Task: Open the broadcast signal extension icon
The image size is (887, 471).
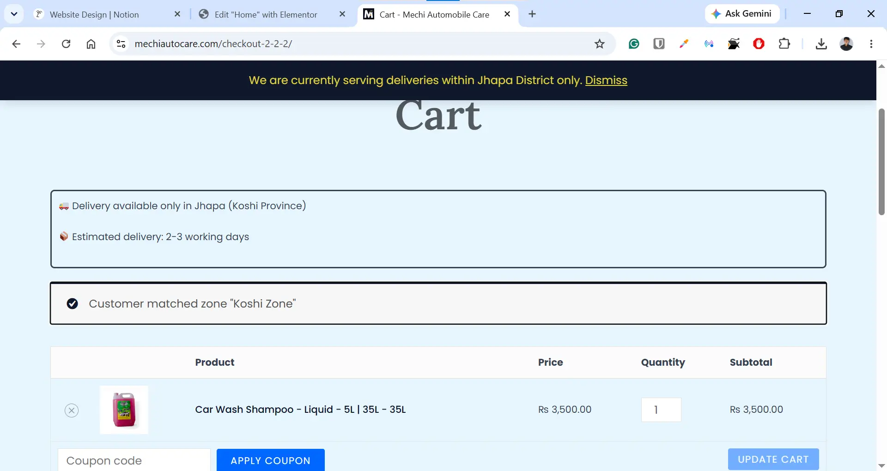Action: click(x=709, y=44)
